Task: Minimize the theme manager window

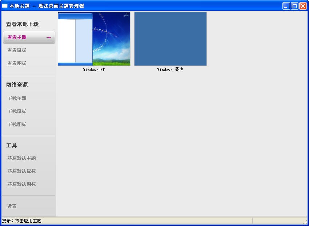Action: [x=286, y=6]
